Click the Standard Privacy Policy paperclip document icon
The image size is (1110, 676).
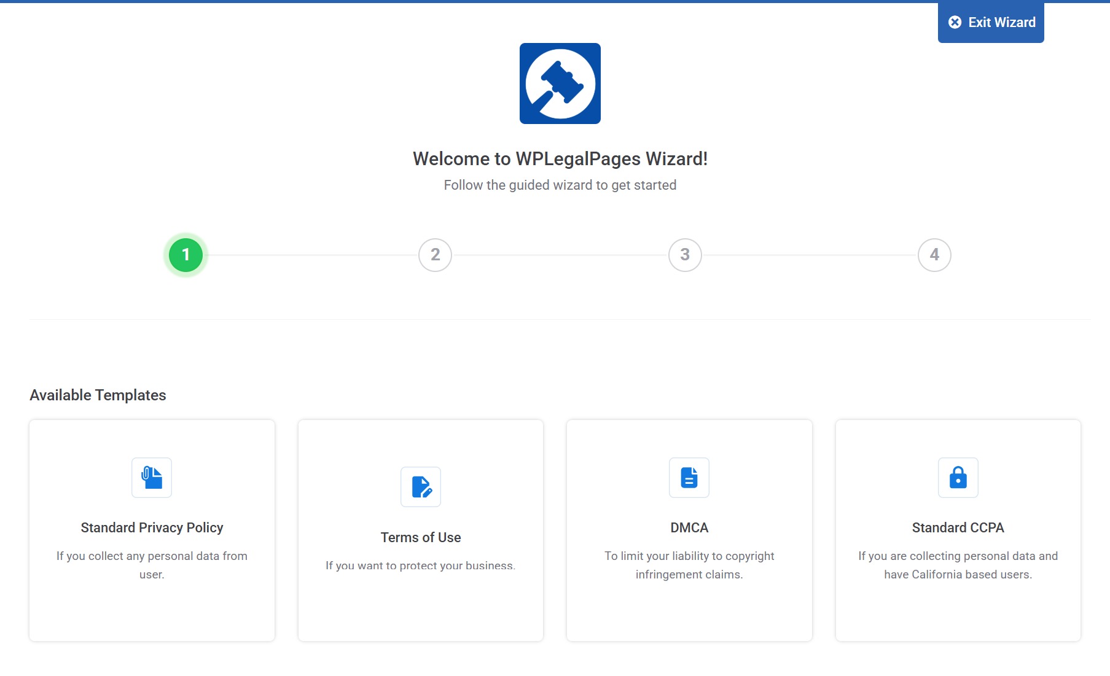(x=152, y=478)
